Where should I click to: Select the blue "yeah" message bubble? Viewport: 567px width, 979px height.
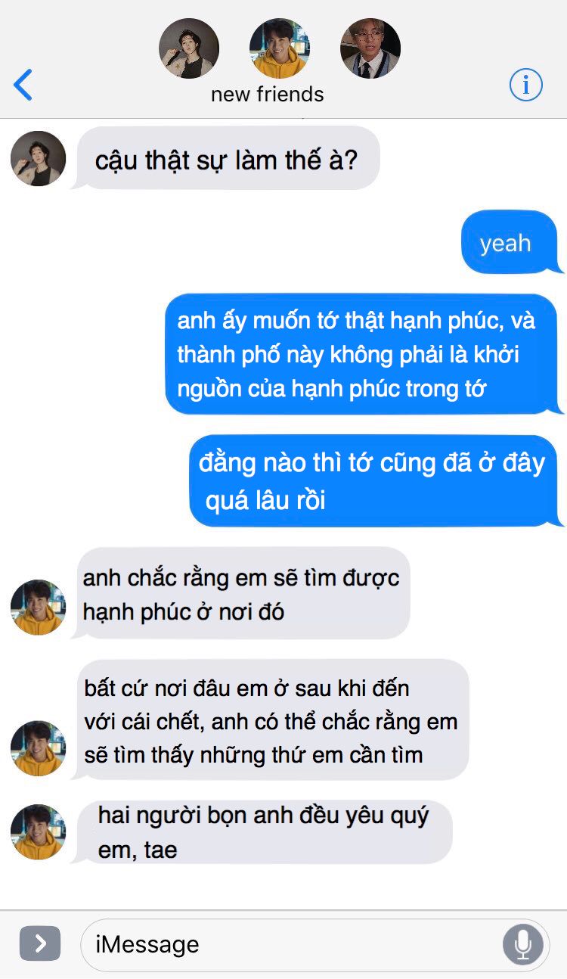click(512, 242)
